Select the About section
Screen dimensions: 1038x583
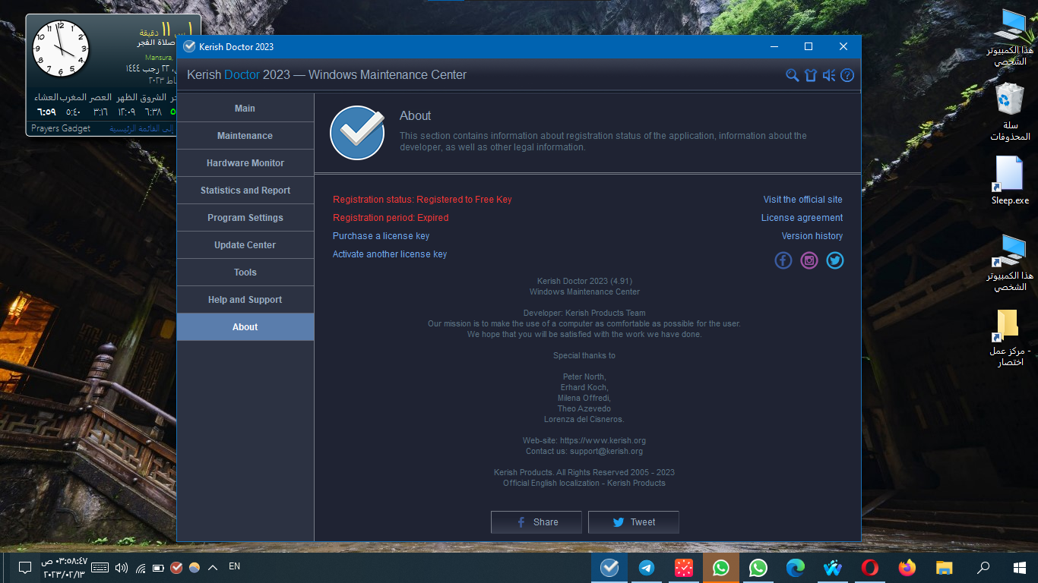click(x=245, y=327)
